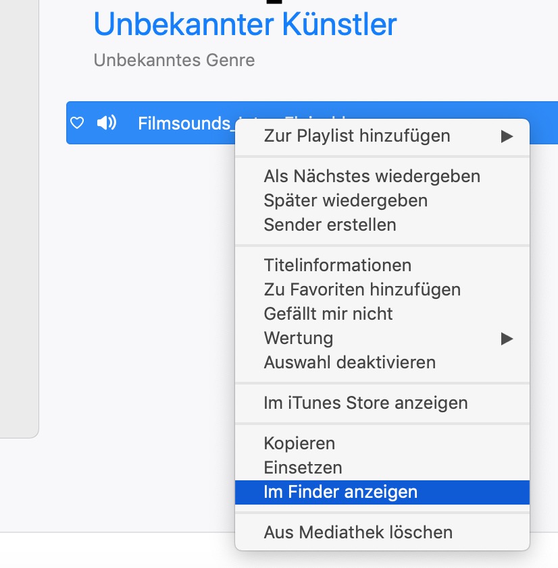
Task: Select Aus Mediathek löschen
Action: [358, 532]
